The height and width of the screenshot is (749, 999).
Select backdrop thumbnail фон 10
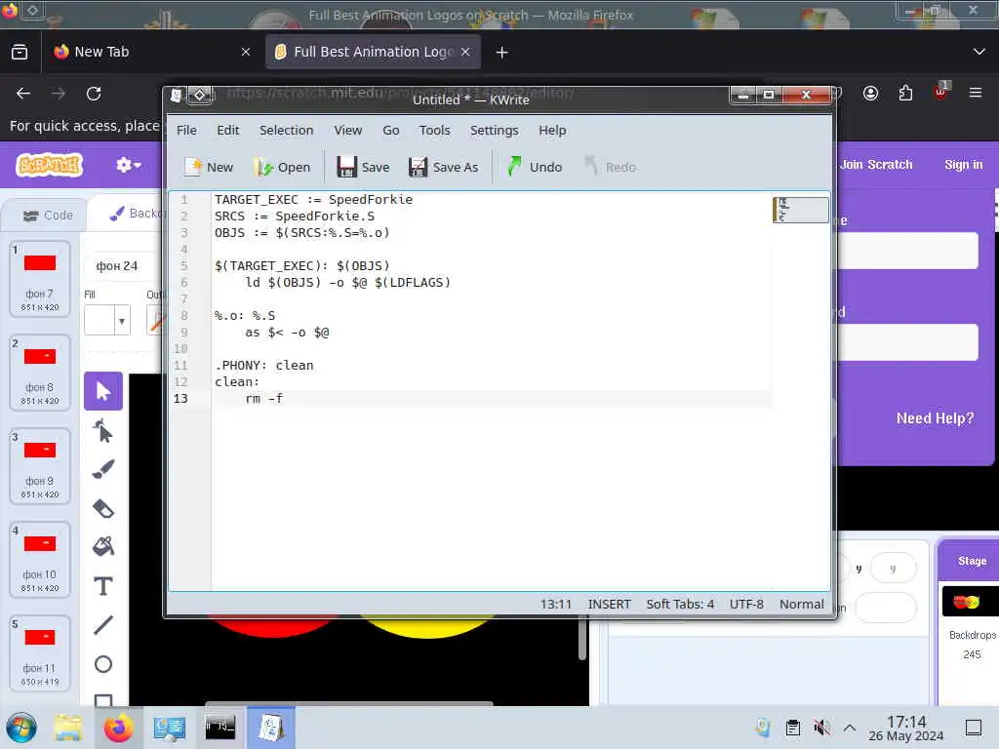[39, 559]
